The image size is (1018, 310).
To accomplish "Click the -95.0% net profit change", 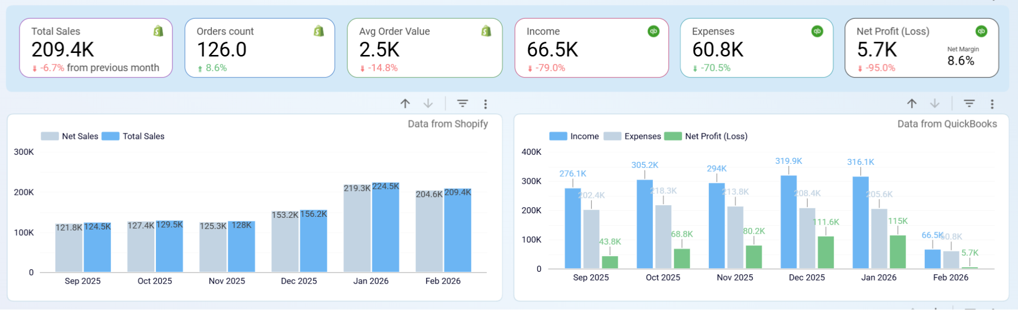I will tap(876, 68).
